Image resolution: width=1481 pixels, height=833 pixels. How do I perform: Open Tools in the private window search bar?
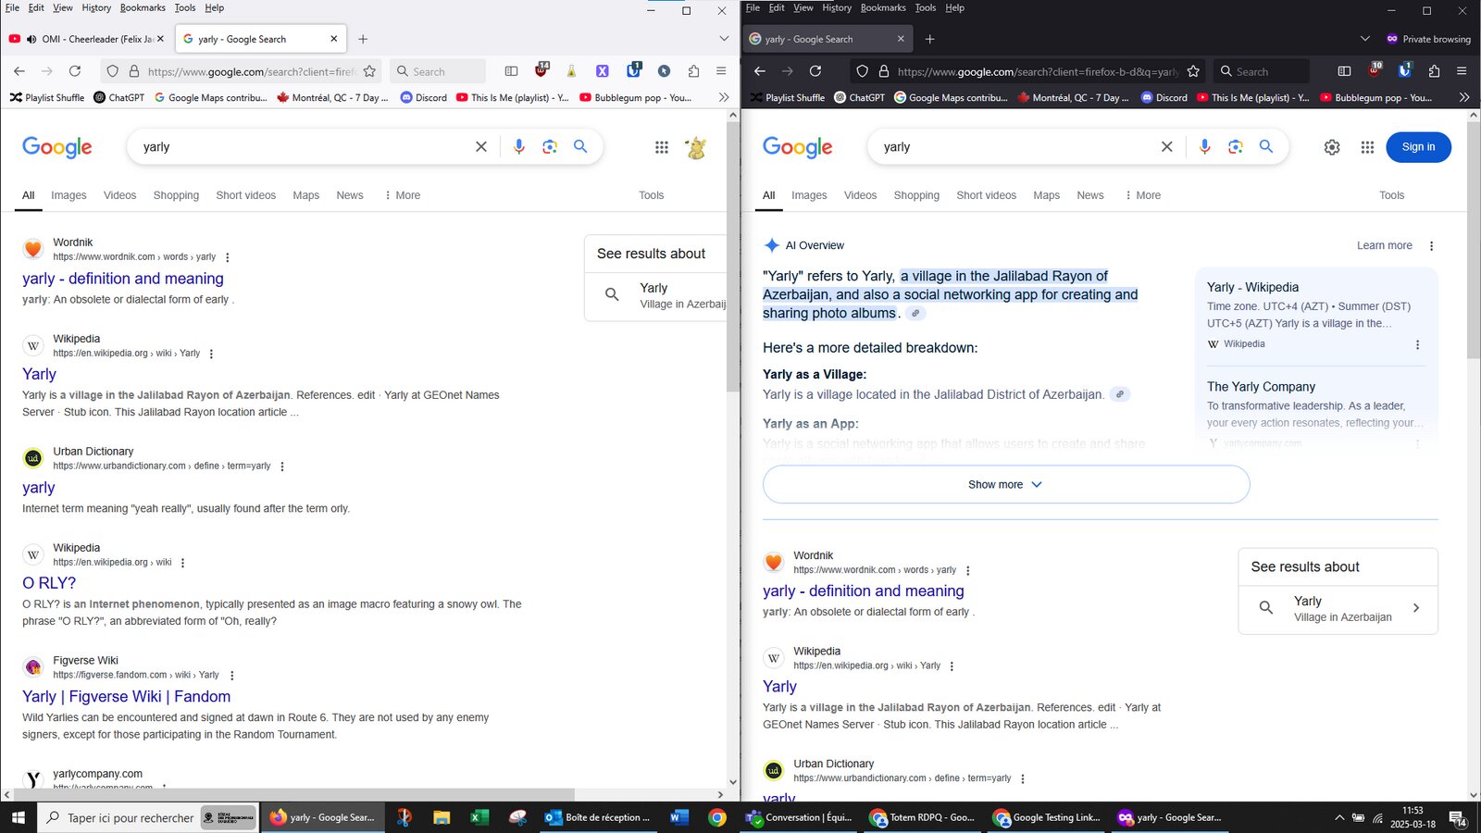coord(1391,195)
